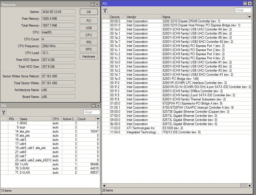Image resolution: width=256 pixels, height=195 pixels.
Task: Select the CPU Frequency field
Action: 59,46
